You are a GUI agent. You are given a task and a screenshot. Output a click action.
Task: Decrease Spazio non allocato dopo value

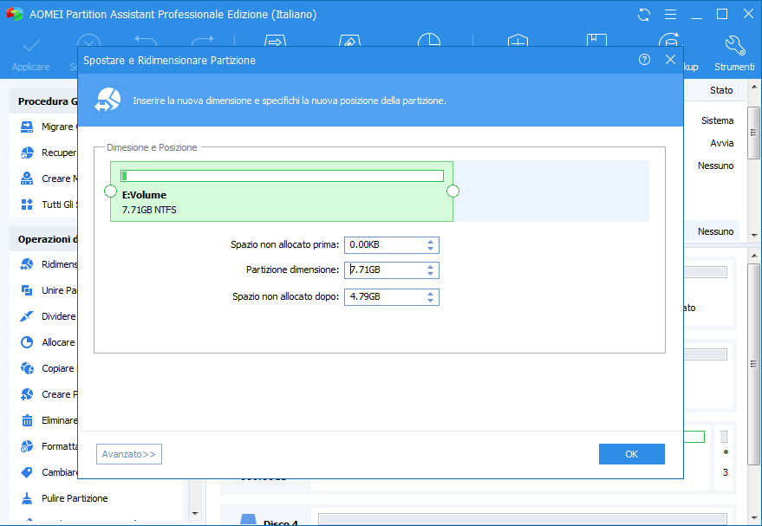point(430,300)
